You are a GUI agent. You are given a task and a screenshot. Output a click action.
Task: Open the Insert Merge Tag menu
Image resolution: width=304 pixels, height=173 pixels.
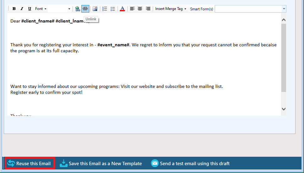[x=171, y=9]
